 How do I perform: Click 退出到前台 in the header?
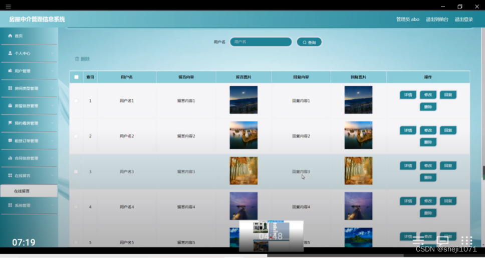pyautogui.click(x=437, y=19)
